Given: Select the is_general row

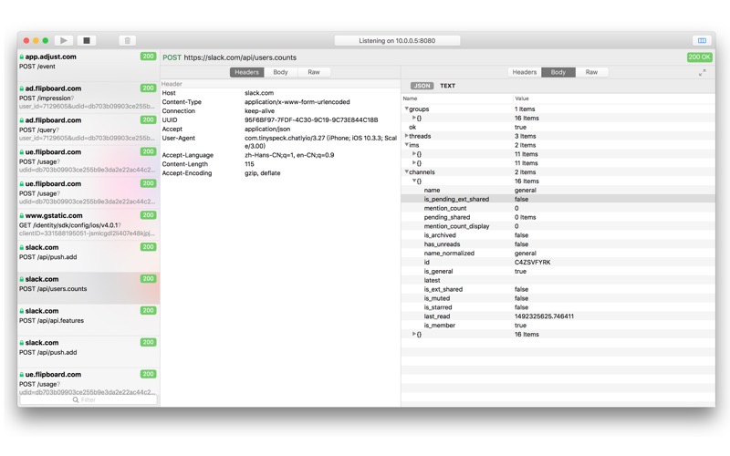Looking at the screenshot, I should pos(558,271).
